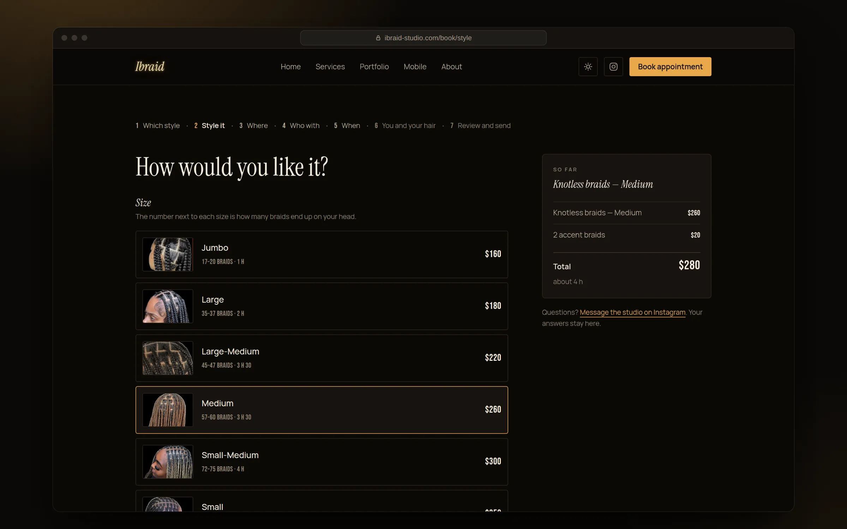The image size is (847, 529).
Task: Jump to step 7 Review and send
Action: 480,126
